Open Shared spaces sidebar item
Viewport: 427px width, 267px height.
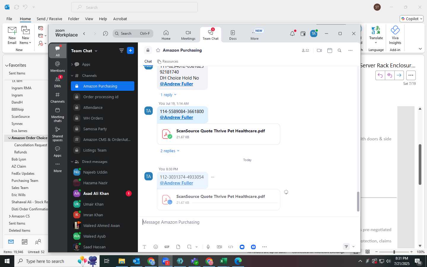coord(58,134)
